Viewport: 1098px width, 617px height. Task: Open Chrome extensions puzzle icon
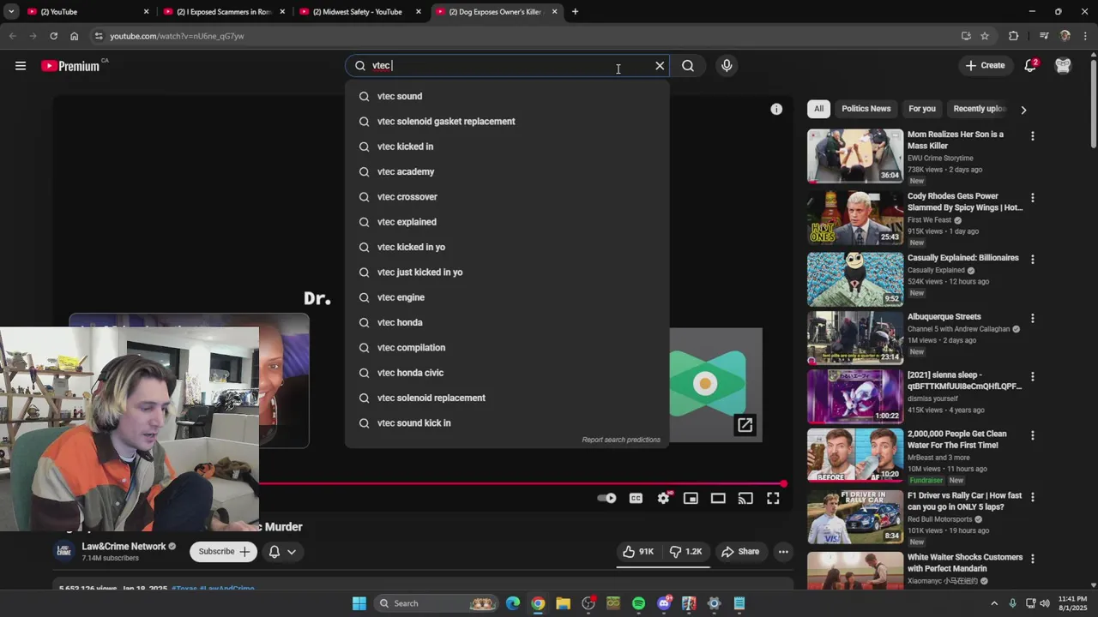pos(1014,36)
